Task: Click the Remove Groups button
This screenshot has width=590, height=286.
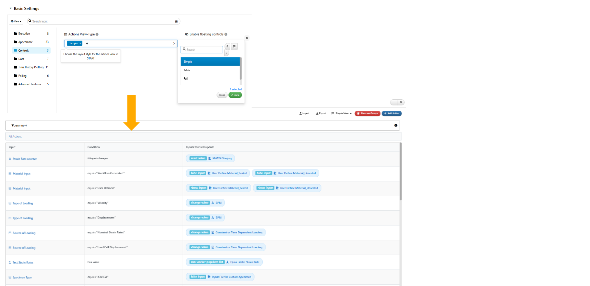Action: (367, 113)
